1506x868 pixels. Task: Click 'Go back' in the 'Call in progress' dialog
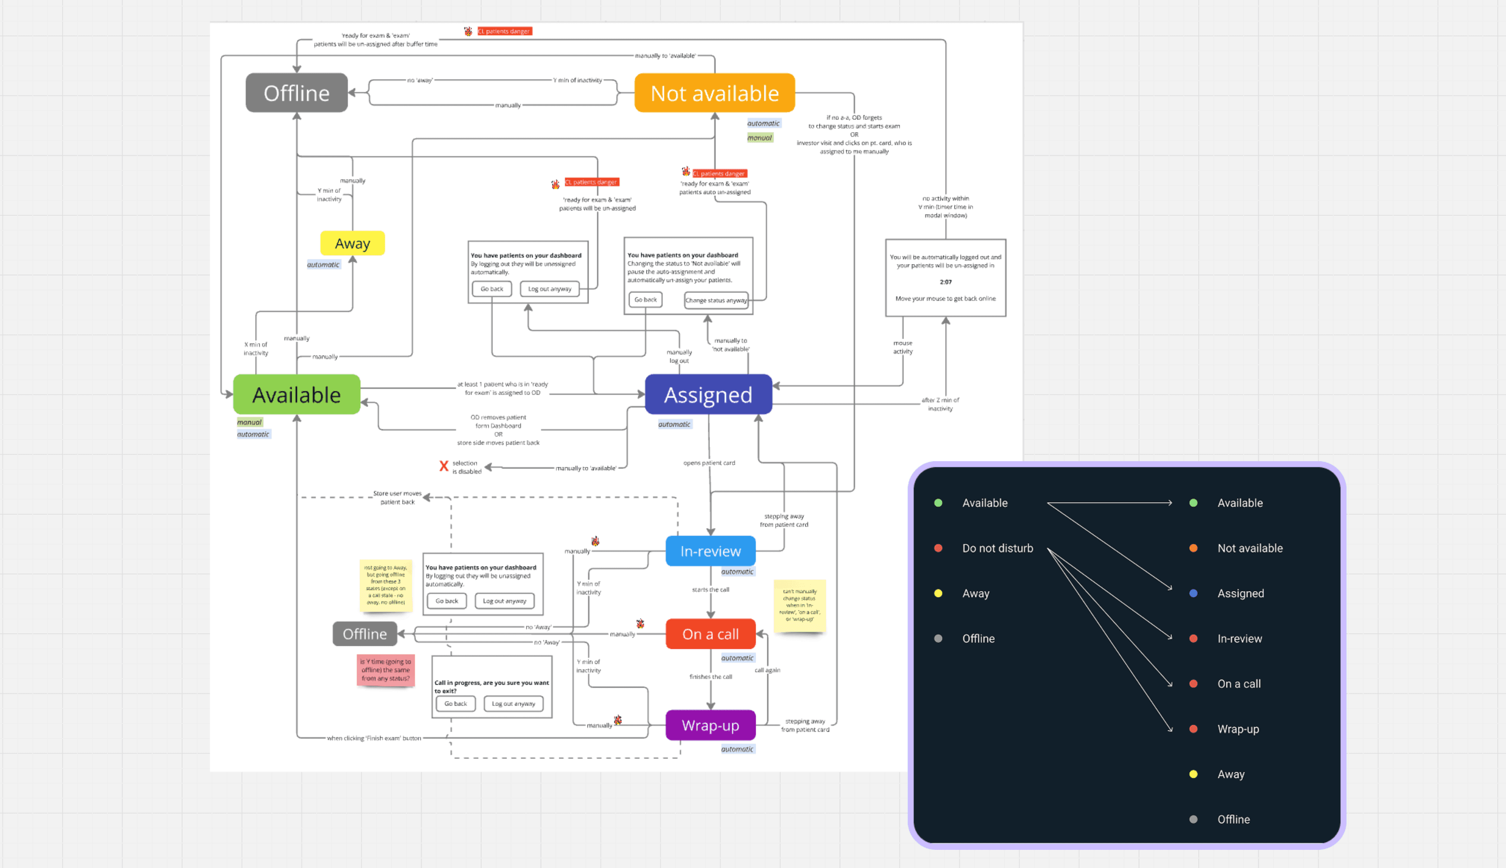coord(456,704)
